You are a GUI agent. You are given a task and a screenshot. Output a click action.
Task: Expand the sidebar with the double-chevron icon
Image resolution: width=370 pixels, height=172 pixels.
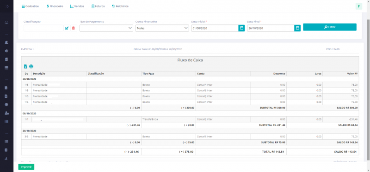pos(6,6)
